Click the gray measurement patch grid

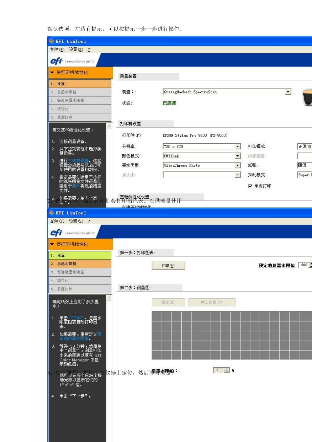coord(232,335)
